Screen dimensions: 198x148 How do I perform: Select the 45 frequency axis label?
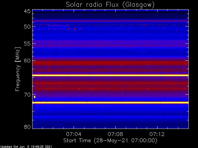27,11
